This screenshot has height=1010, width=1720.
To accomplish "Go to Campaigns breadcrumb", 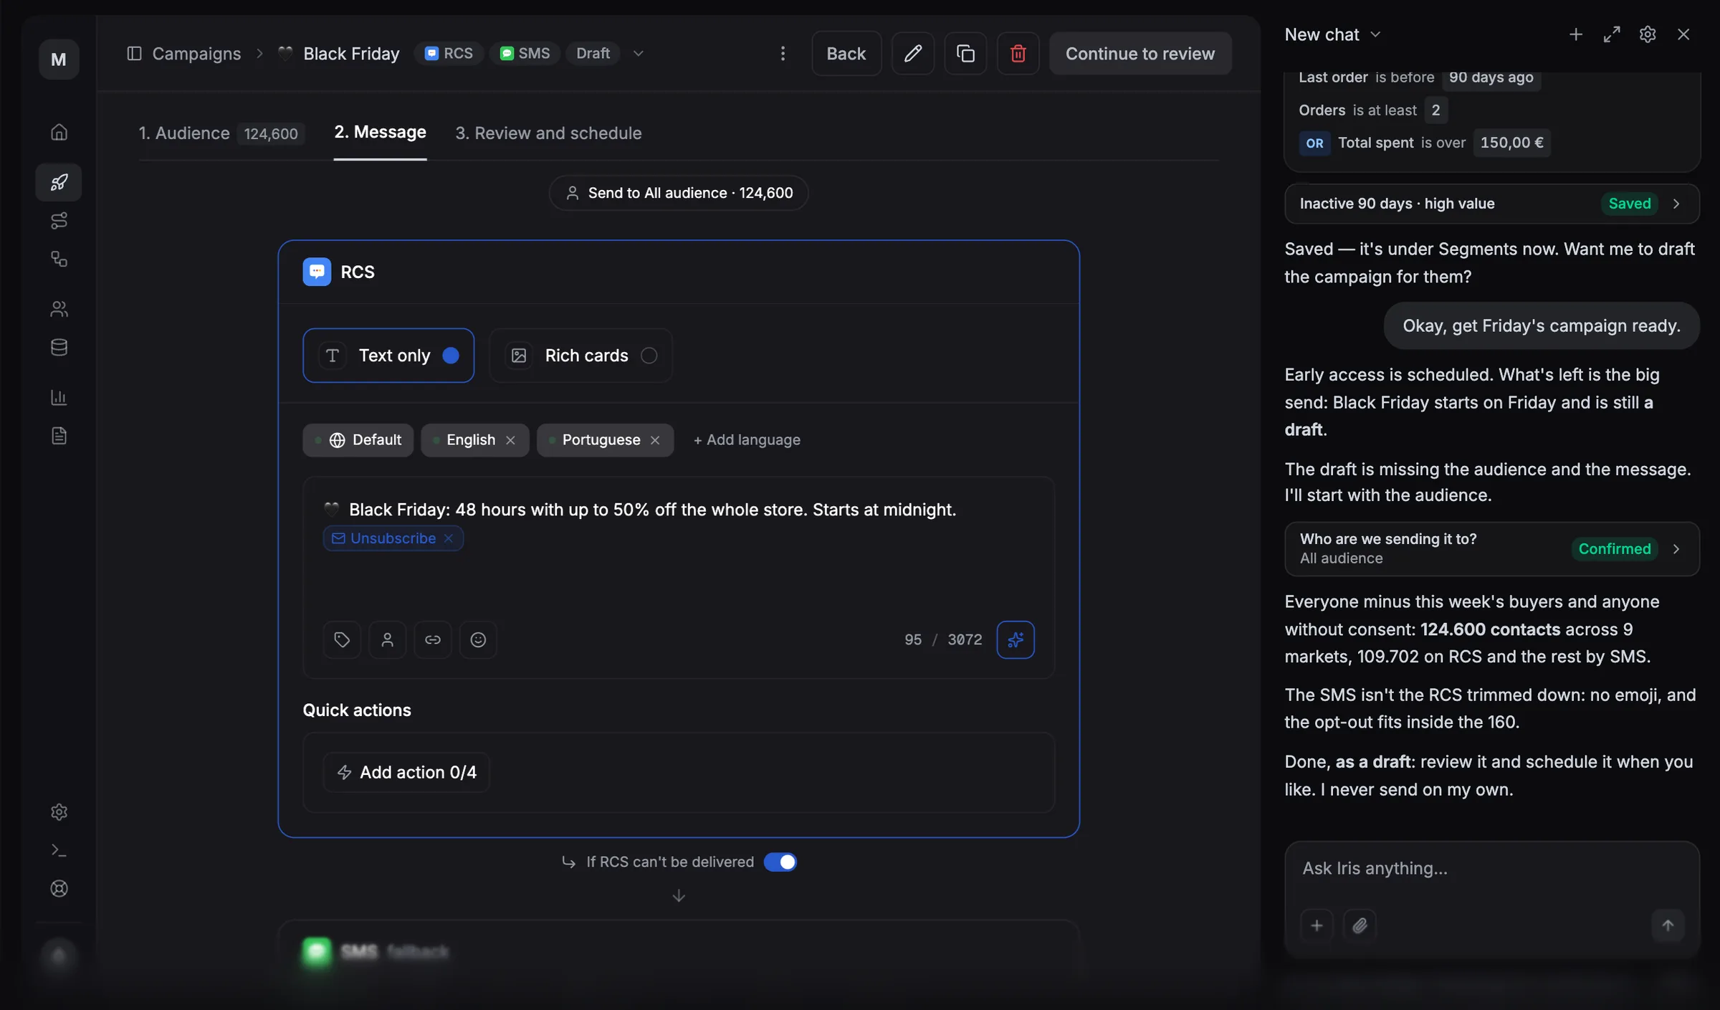I will (196, 54).
